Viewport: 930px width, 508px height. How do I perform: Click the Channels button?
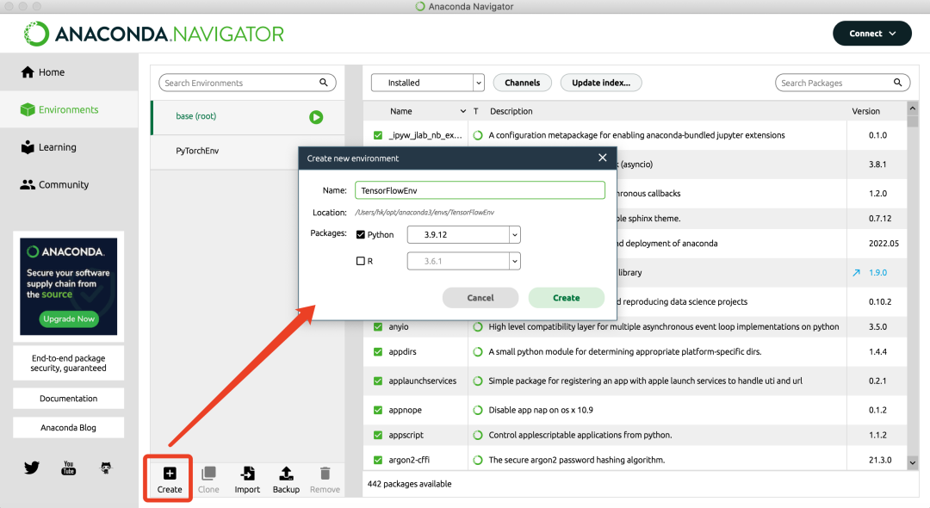[x=522, y=83]
